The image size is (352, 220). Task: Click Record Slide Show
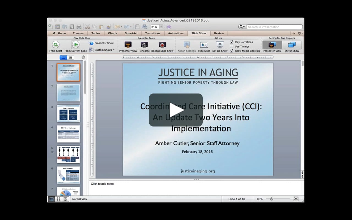[162, 46]
